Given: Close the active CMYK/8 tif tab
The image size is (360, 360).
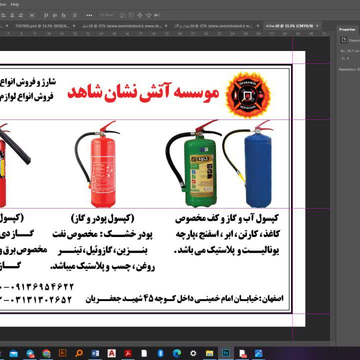Looking at the screenshot, I should coord(317,26).
